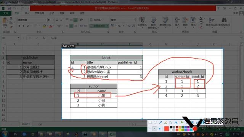The width and height of the screenshot is (244, 137).
Task: Open the borders dropdown arrow
Action: click(x=39, y=26)
